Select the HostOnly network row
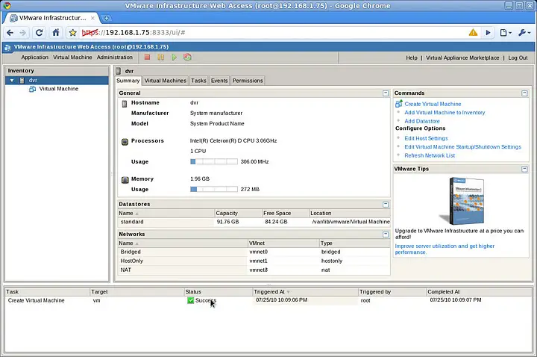 [x=254, y=261]
